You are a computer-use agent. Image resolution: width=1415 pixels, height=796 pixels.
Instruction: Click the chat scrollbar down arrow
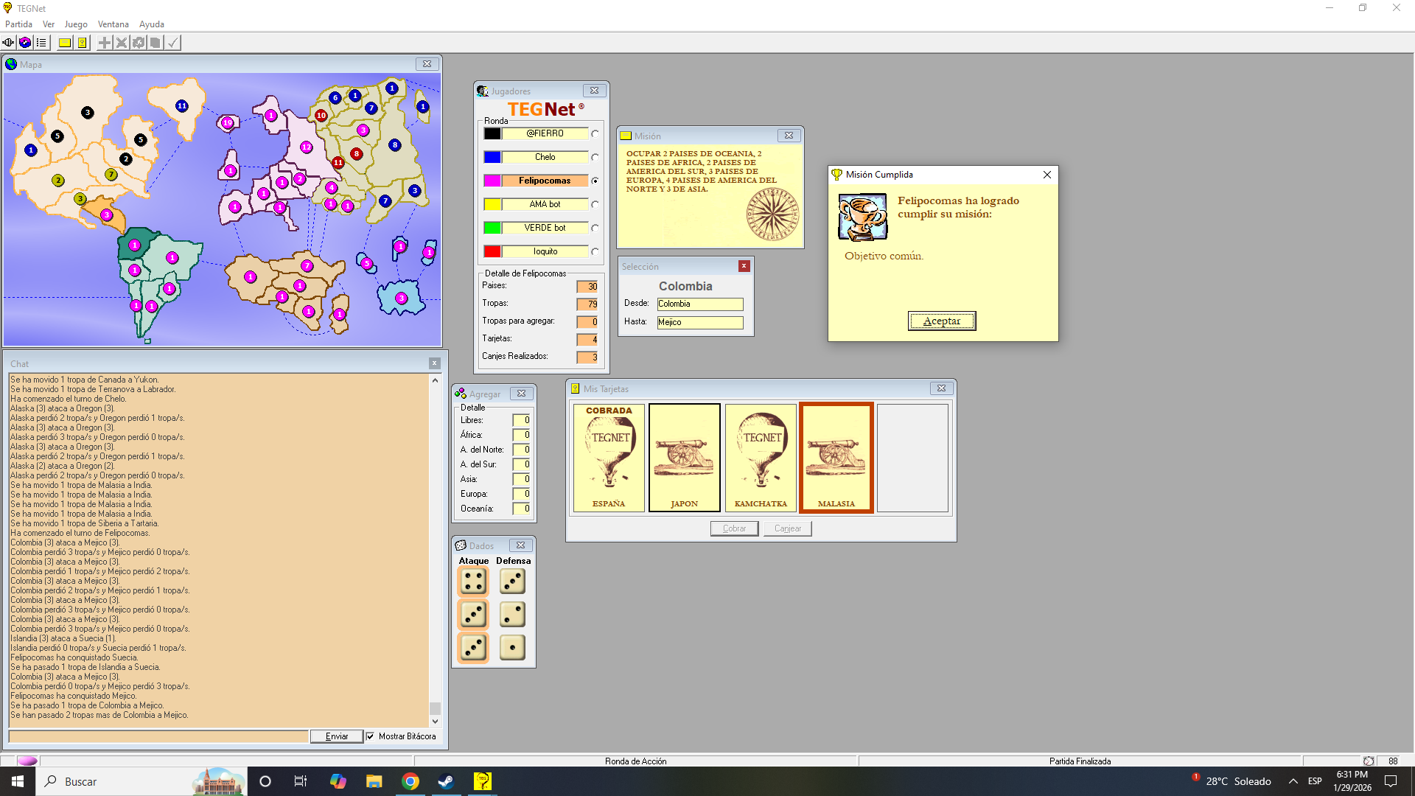tap(435, 722)
